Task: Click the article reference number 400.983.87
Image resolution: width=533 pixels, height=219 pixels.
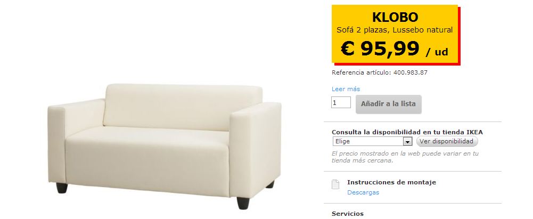Action: (x=411, y=72)
